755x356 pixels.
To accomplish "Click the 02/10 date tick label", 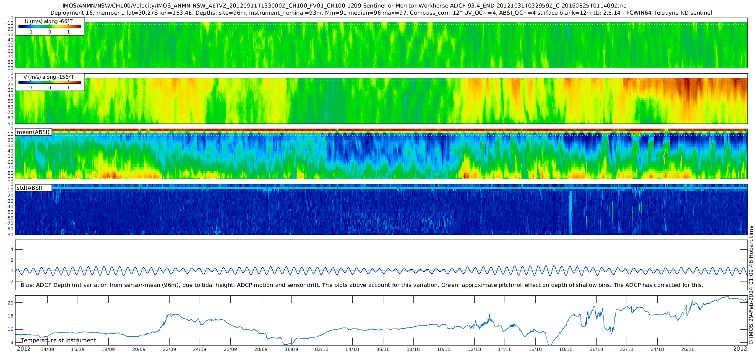I will [322, 349].
